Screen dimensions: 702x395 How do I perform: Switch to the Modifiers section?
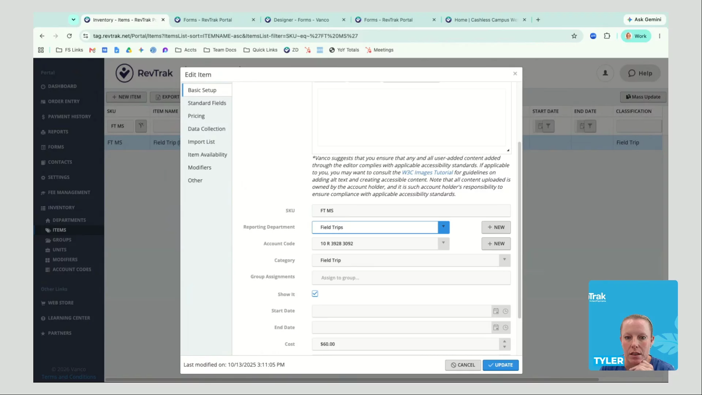coord(207,168)
